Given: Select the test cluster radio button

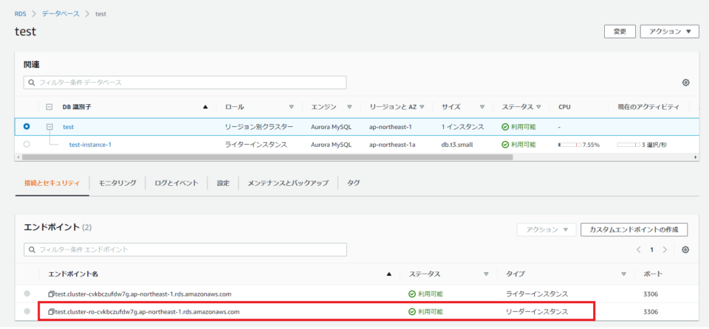Looking at the screenshot, I should tap(27, 127).
